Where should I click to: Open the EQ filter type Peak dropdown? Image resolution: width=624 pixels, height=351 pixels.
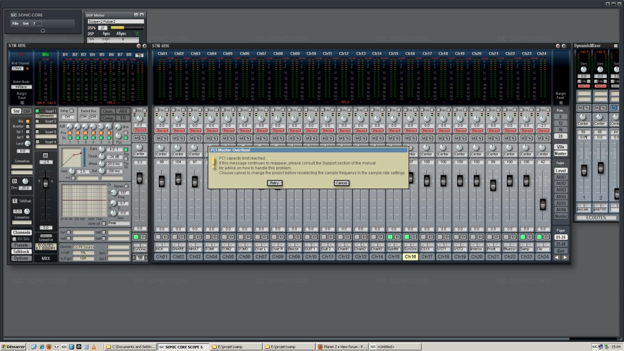click(x=118, y=223)
